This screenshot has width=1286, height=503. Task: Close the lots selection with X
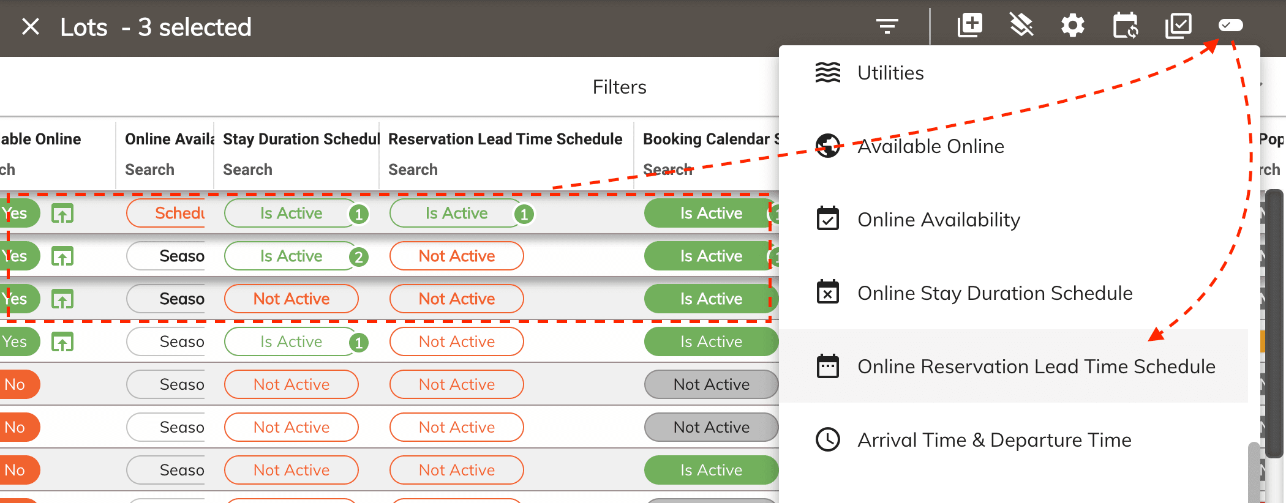tap(30, 27)
